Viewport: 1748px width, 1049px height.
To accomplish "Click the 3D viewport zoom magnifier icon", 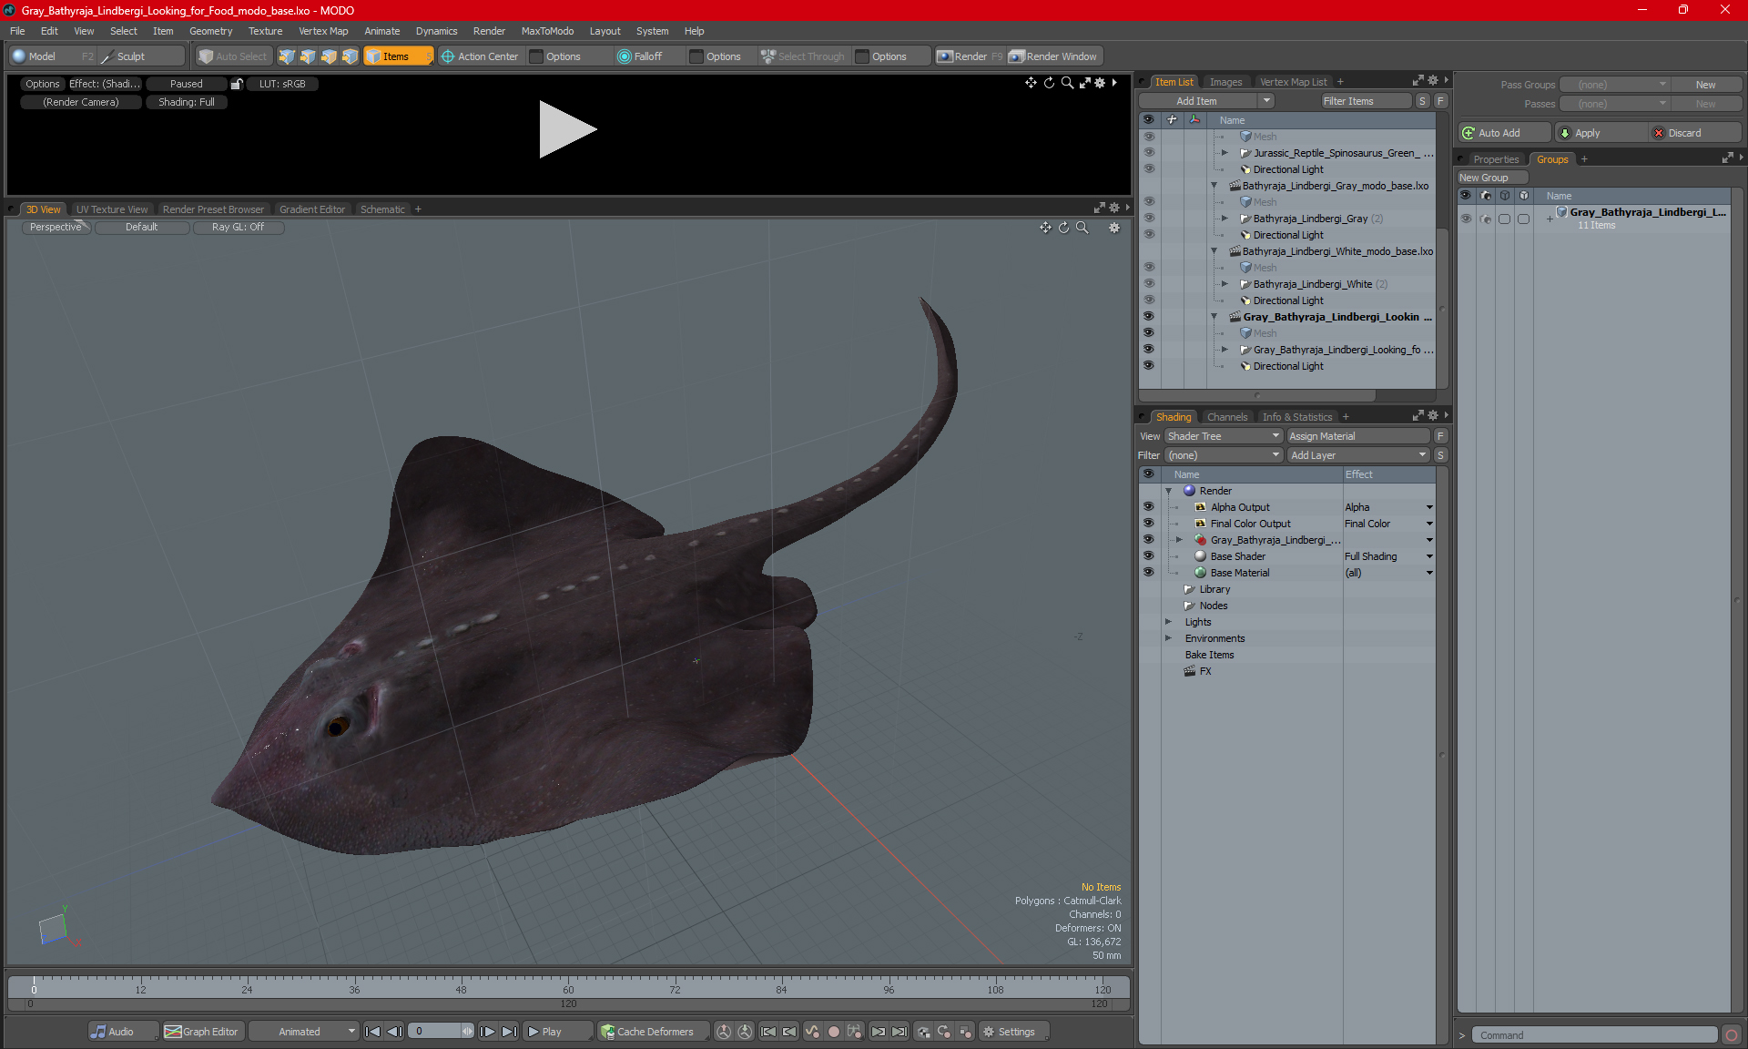I will pyautogui.click(x=1082, y=228).
